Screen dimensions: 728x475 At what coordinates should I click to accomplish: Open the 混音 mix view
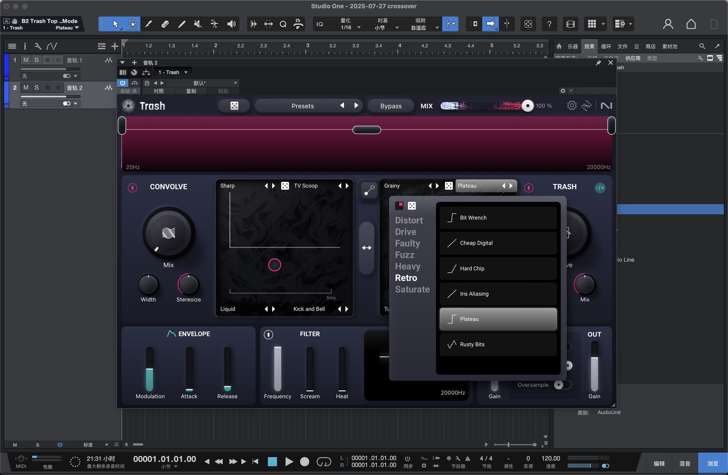coord(685,463)
